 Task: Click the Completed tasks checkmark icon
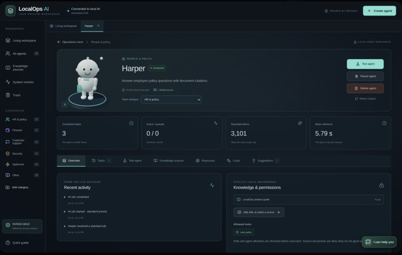131,123
